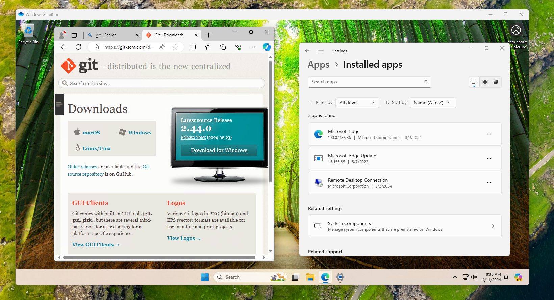Viewport: 554px width, 300px height.
Task: Open the Older releases link
Action: (x=82, y=167)
